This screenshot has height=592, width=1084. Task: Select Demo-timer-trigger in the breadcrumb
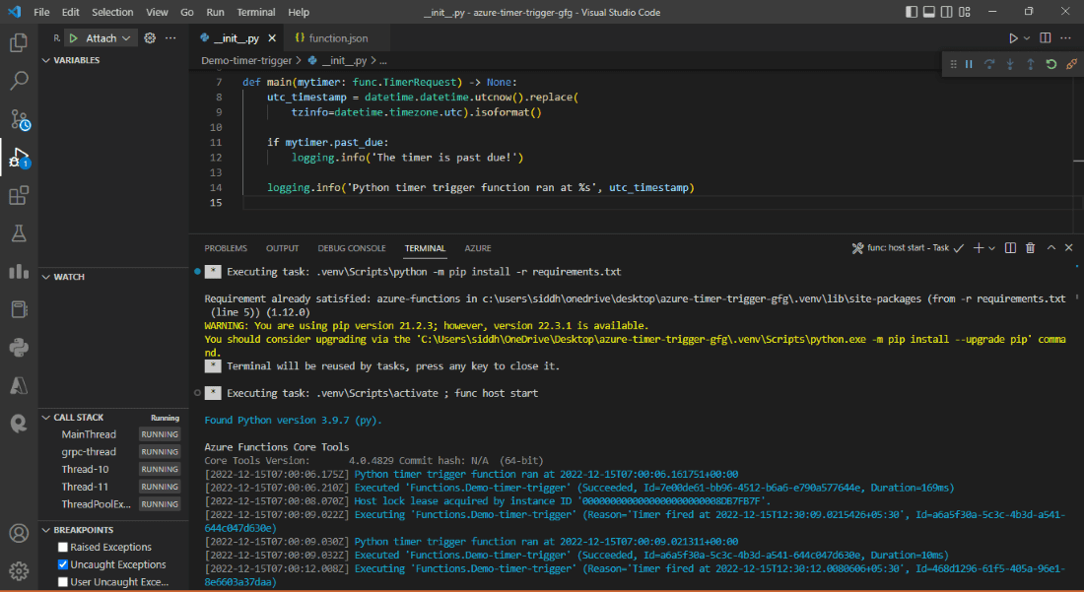pos(246,61)
